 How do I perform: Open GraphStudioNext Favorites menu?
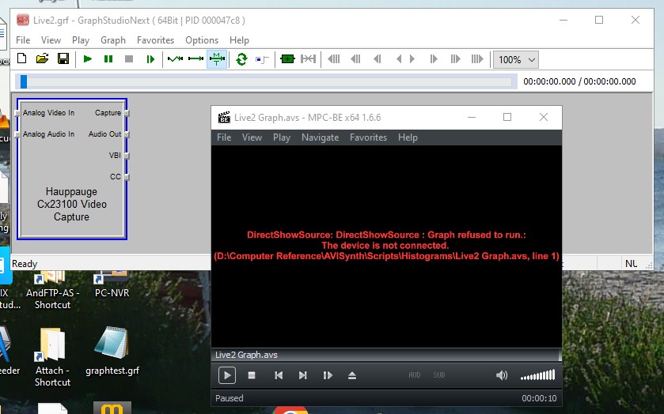pos(155,40)
